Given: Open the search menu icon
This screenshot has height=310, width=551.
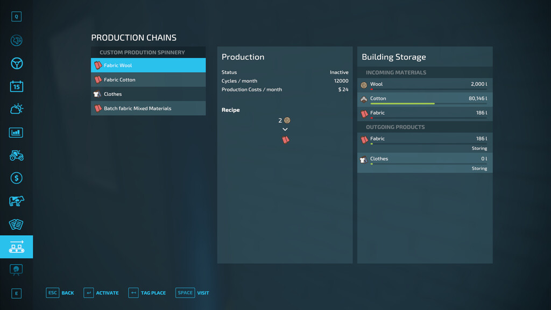Looking at the screenshot, I should (16, 16).
